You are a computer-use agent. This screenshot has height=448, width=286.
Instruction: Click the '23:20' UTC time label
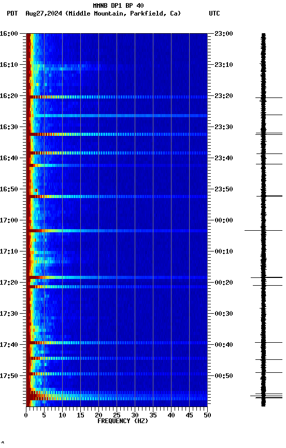tap(224, 96)
